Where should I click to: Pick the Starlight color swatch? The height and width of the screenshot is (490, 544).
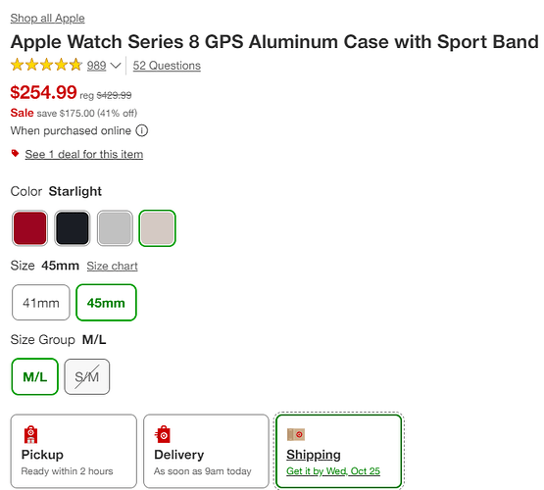[157, 227]
